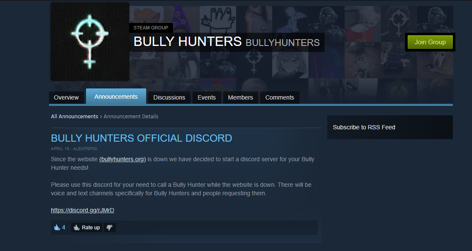Join the Bully Hunters group
The height and width of the screenshot is (251, 472).
pyautogui.click(x=430, y=42)
